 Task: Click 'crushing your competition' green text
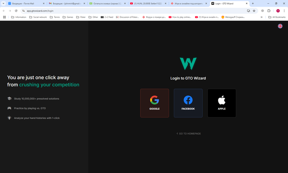49,85
